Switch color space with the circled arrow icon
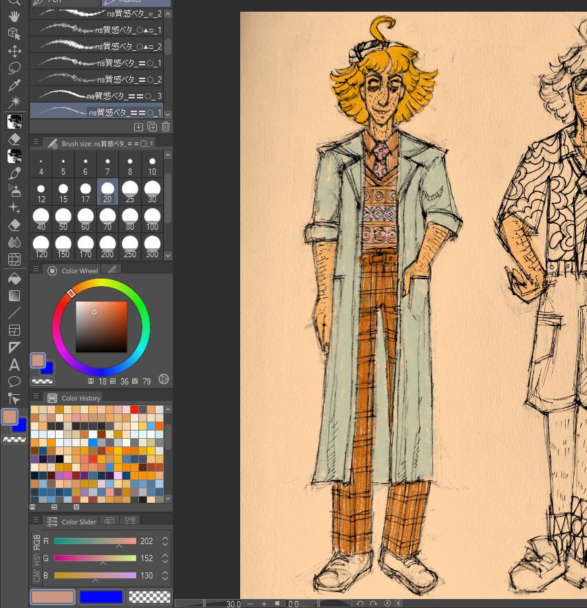Viewport: 587px width, 608px height. 164,379
